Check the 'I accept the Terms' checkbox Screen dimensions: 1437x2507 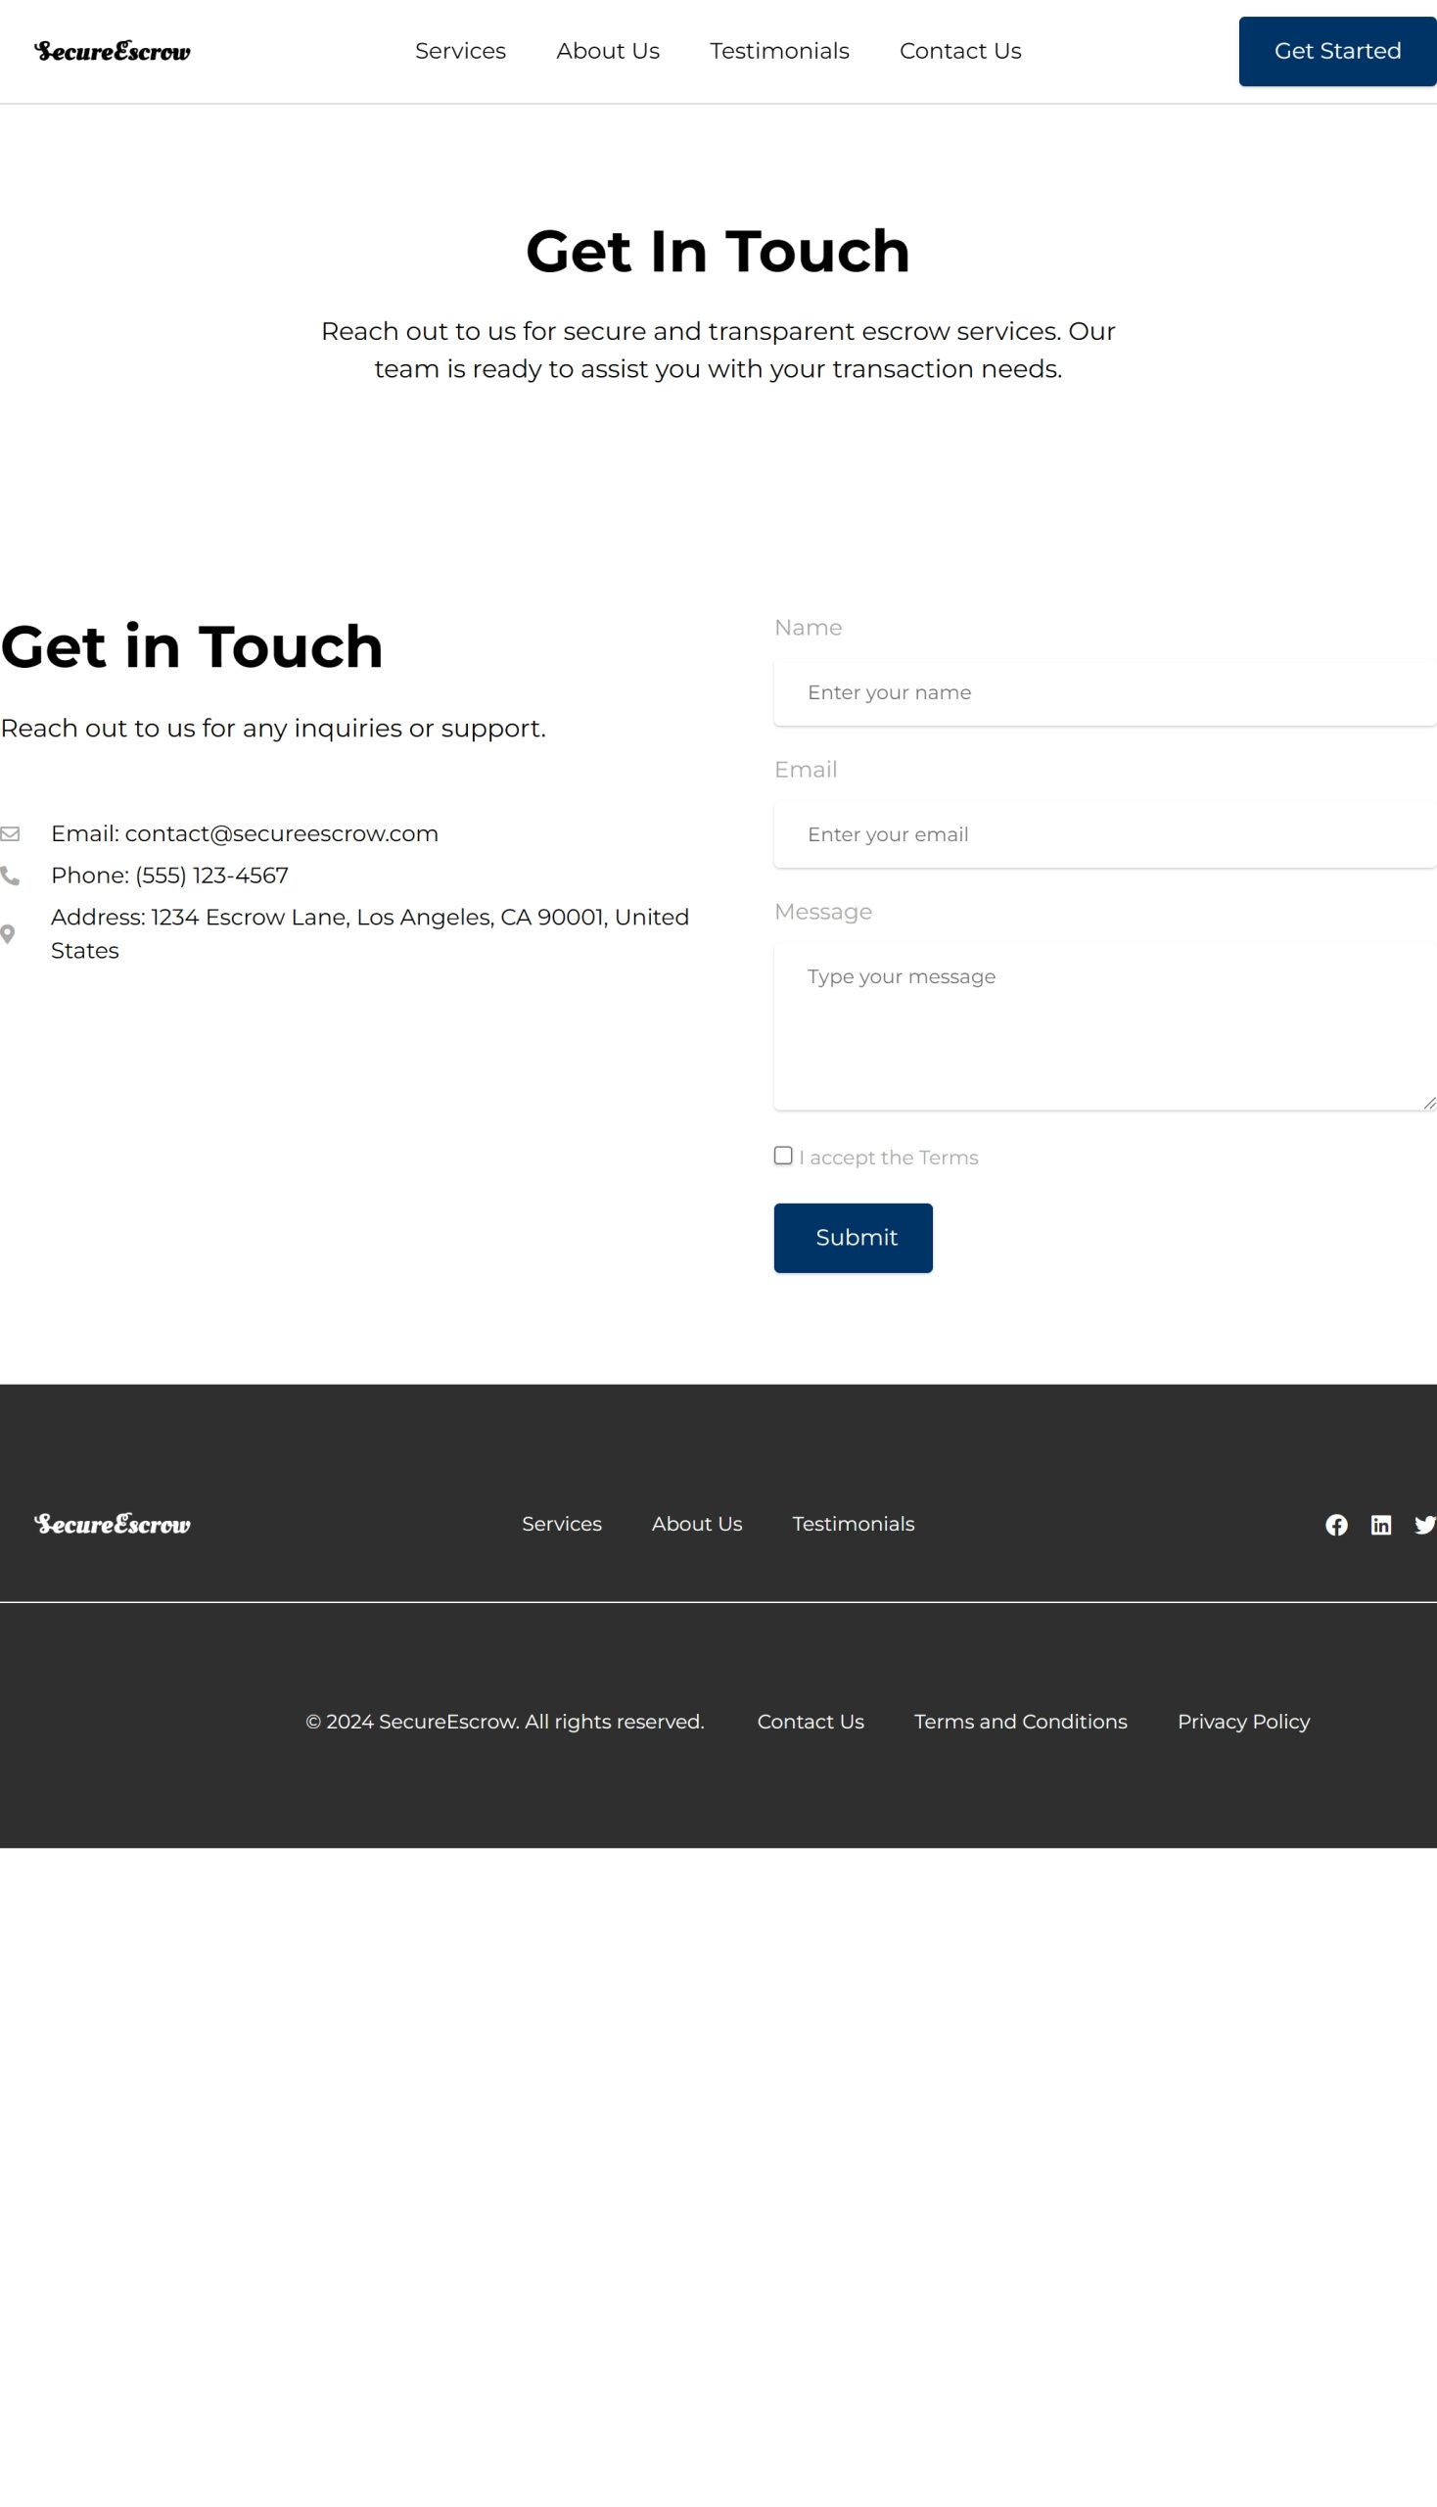click(783, 1156)
